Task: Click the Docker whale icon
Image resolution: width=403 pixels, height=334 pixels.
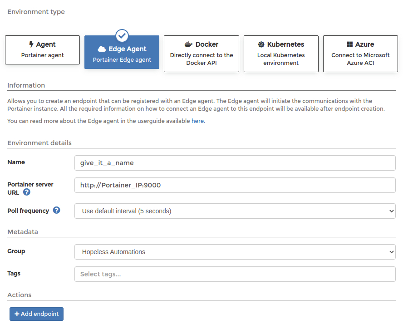Action: tap(189, 44)
